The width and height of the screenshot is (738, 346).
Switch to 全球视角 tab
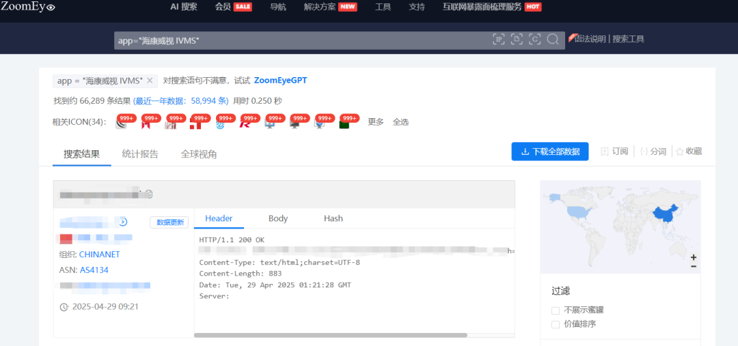pos(199,154)
